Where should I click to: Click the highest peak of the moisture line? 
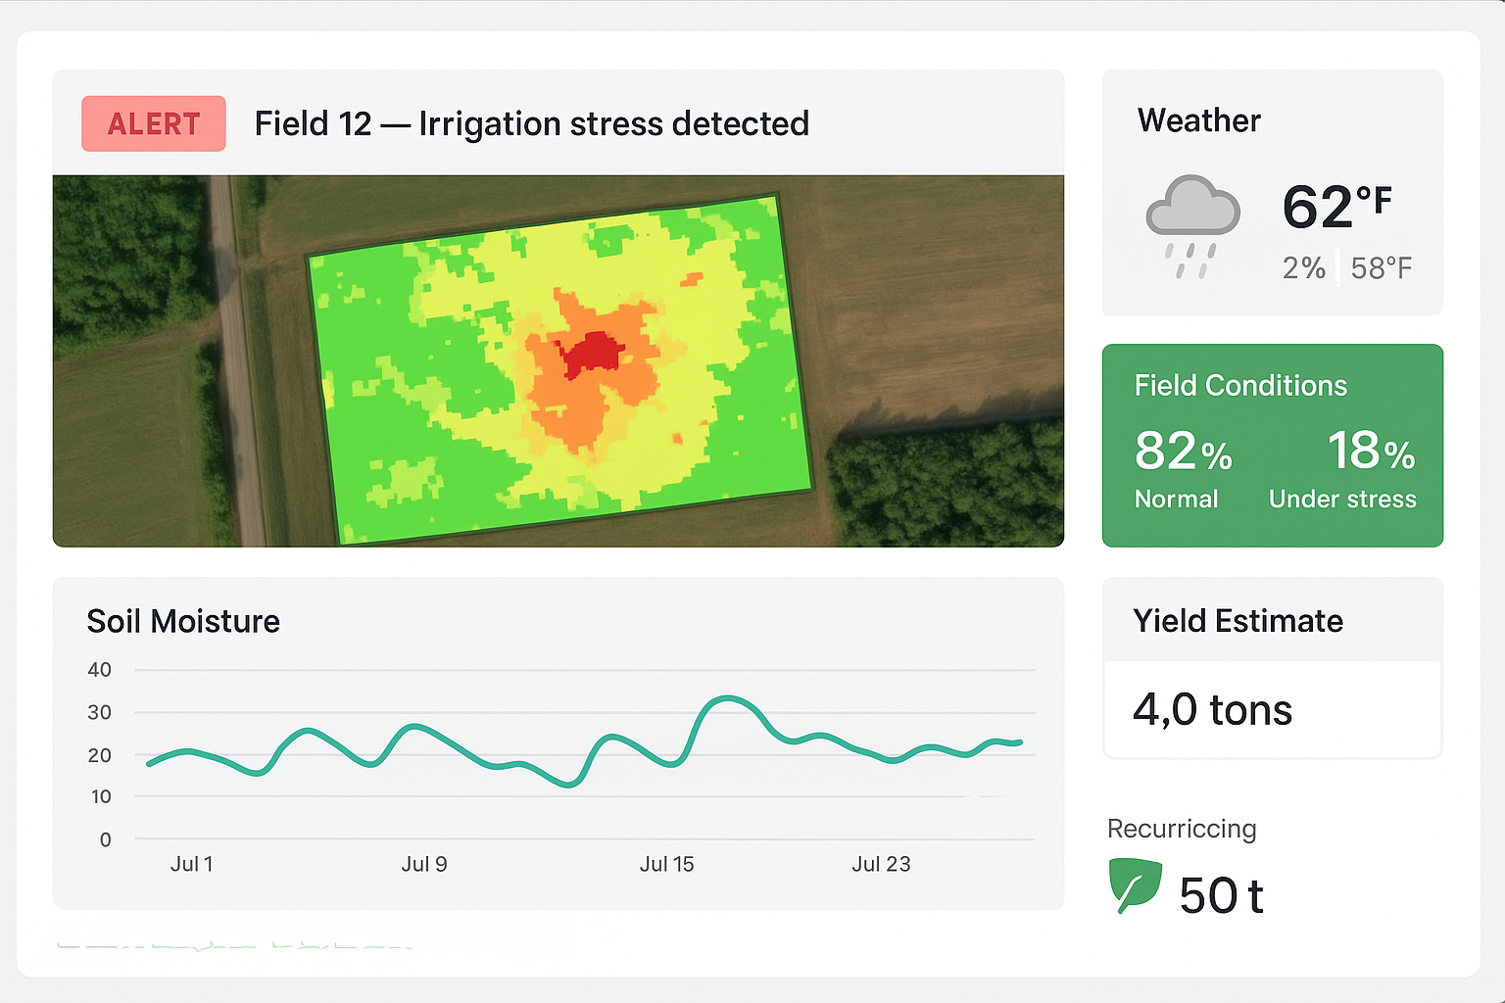click(726, 697)
